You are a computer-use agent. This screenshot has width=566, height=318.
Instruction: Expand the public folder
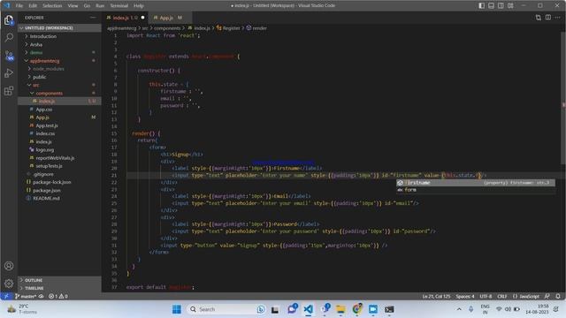[x=59, y=77]
